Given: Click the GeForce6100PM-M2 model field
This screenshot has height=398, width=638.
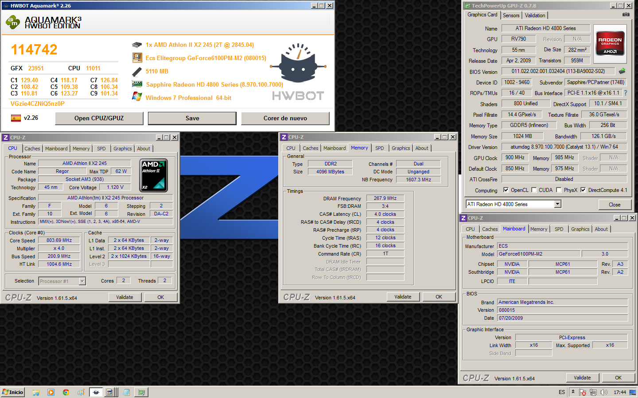Looking at the screenshot, I should (x=539, y=254).
